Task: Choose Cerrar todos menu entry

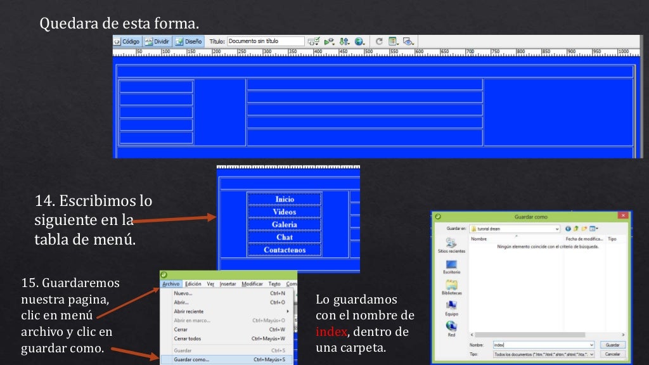Action: [228, 338]
